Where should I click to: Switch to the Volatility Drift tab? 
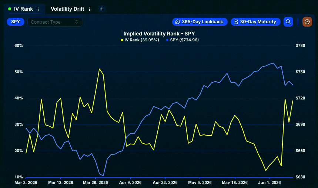coord(67,9)
